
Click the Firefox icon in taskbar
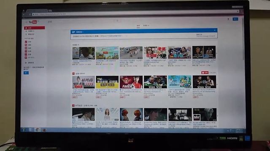point(44,130)
